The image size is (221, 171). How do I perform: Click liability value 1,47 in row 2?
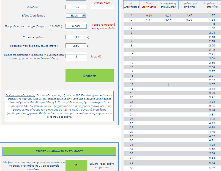tap(168, 20)
